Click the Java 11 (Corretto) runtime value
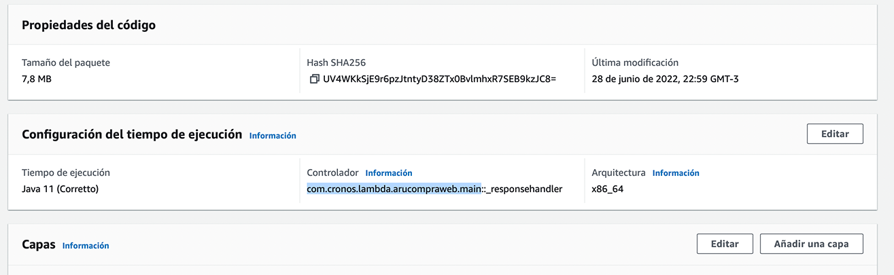Screen dimensions: 894x275 [x=61, y=189]
